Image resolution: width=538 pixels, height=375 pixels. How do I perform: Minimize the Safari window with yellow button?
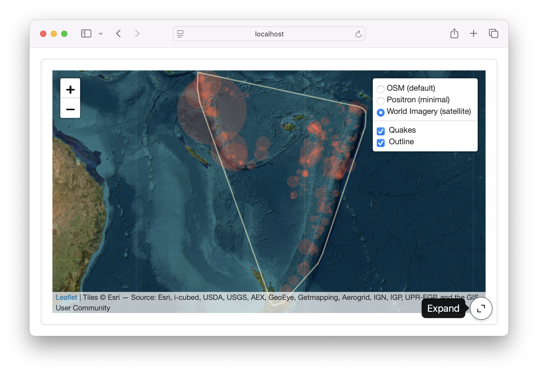54,34
